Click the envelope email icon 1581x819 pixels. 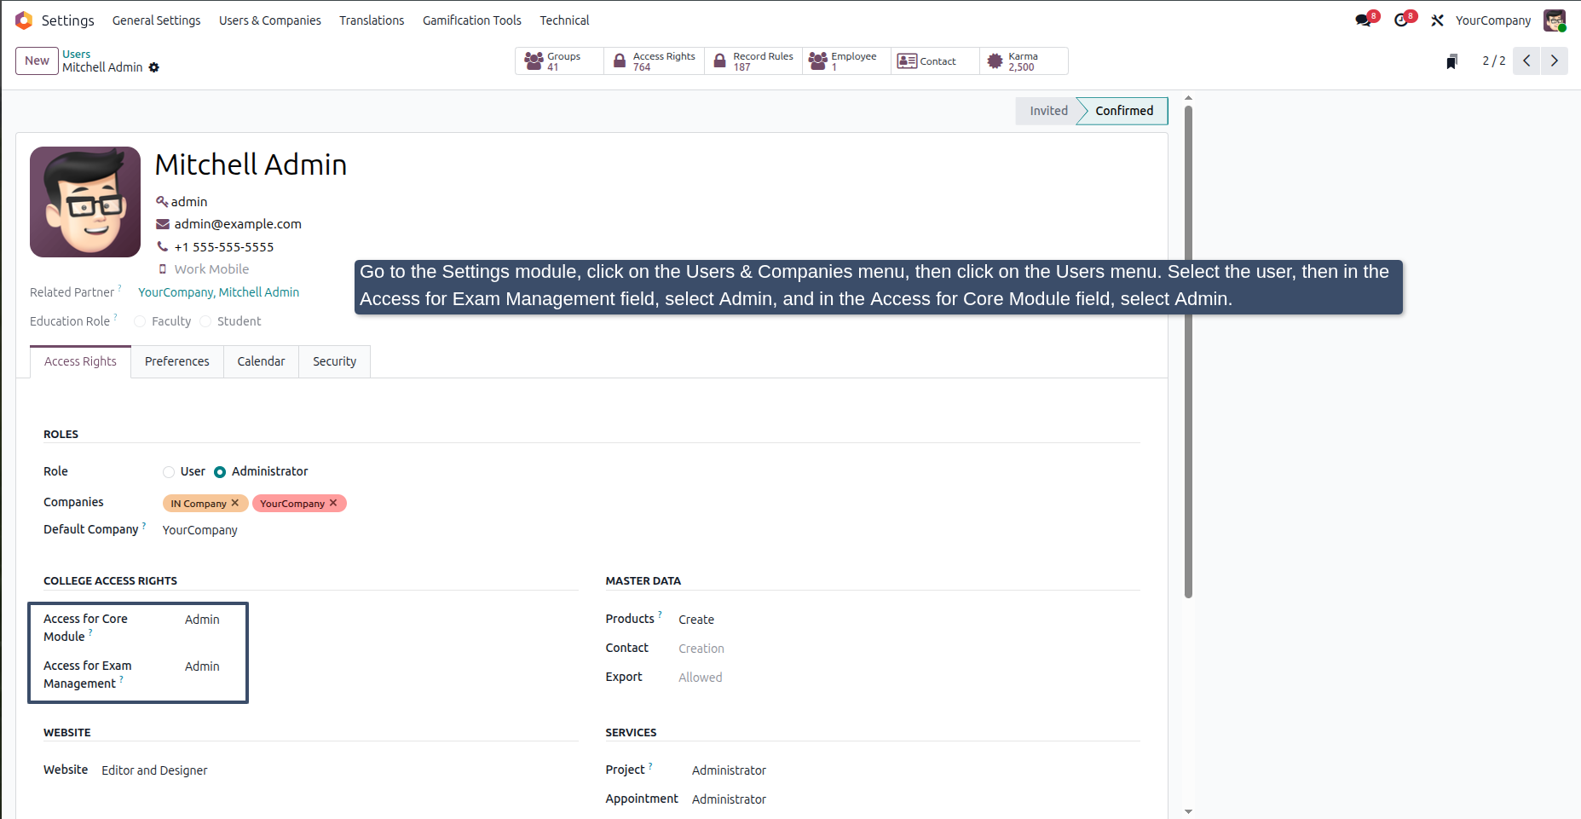tap(162, 224)
